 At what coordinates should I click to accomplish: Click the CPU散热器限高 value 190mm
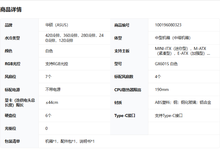[161, 89]
